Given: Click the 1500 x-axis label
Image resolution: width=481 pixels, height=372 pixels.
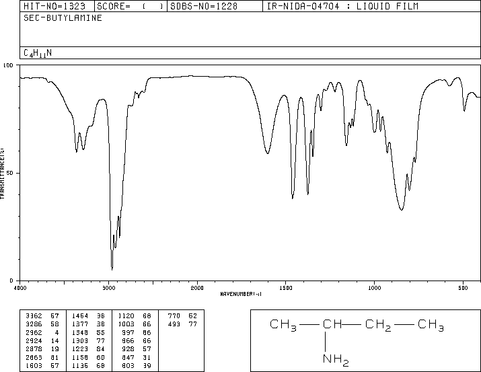Looking at the screenshot, I should pyautogui.click(x=286, y=288).
